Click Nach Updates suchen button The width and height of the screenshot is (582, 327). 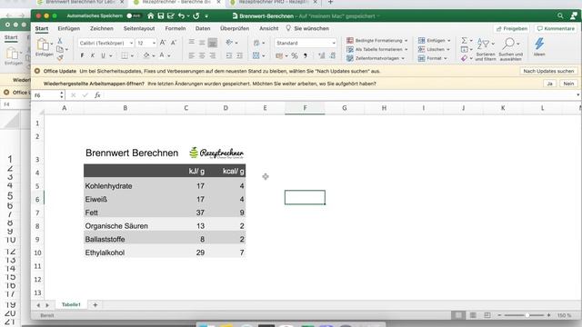tap(548, 71)
